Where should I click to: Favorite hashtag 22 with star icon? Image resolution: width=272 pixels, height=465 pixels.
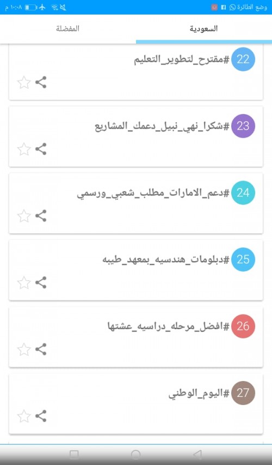click(24, 82)
